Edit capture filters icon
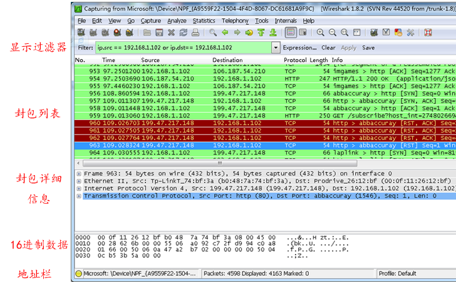 (x=374, y=33)
